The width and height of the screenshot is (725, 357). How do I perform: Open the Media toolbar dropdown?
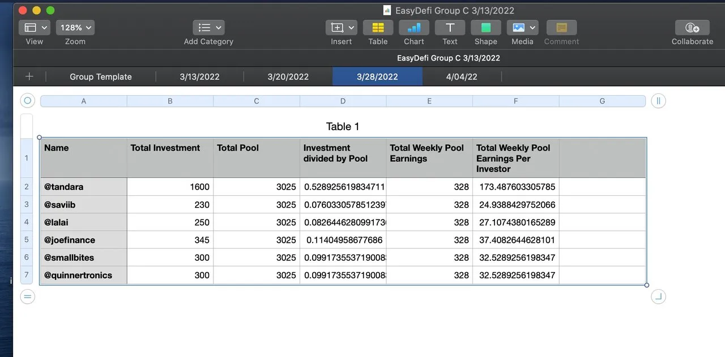522,27
